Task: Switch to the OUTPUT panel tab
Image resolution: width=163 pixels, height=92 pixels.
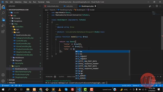Action: click(x=61, y=77)
